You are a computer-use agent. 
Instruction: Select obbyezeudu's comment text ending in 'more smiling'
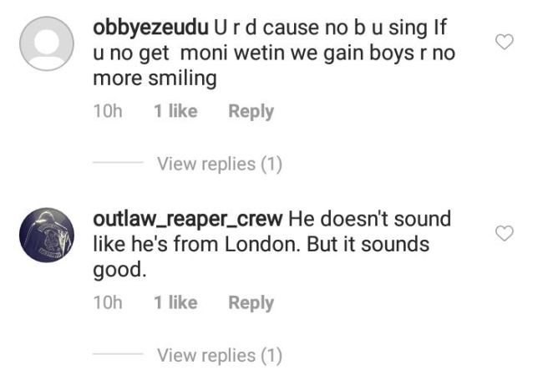[x=155, y=81]
